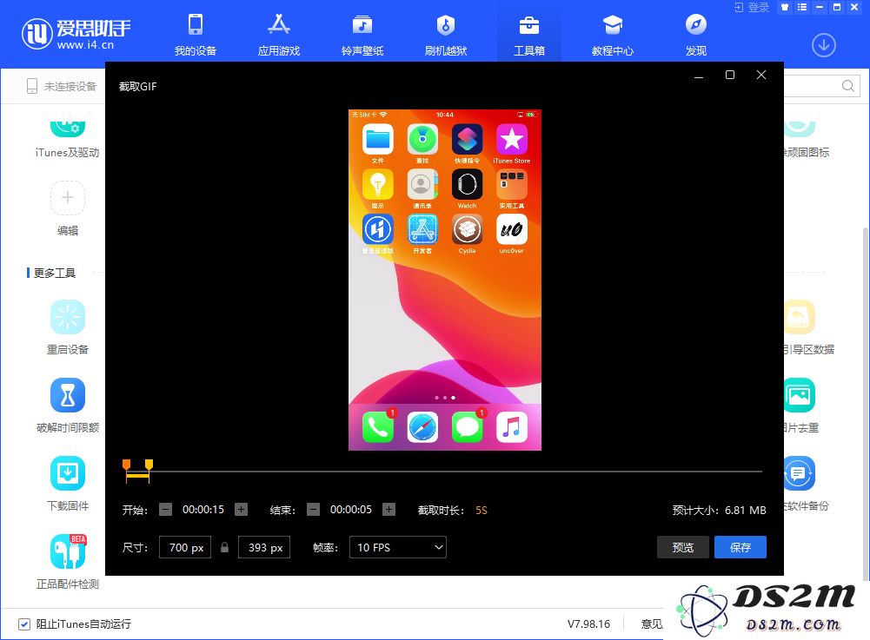
Task: Click the start marker on GIF timeline
Action: tap(127, 465)
